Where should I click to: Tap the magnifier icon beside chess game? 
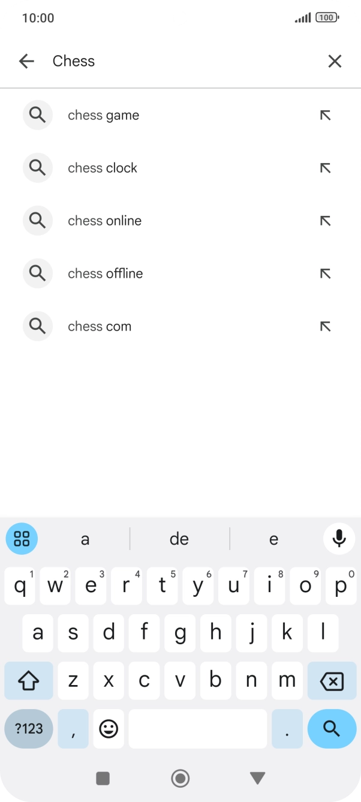pos(37,115)
